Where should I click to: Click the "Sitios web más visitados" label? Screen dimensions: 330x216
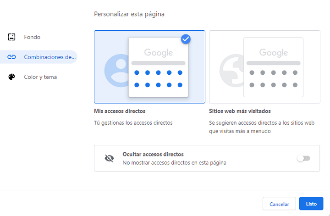(x=240, y=111)
